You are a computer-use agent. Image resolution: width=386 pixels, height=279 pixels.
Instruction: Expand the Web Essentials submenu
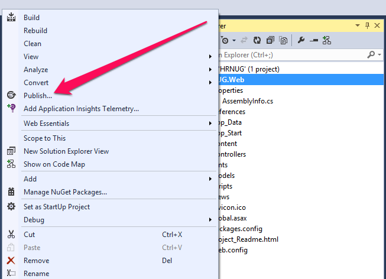point(210,123)
